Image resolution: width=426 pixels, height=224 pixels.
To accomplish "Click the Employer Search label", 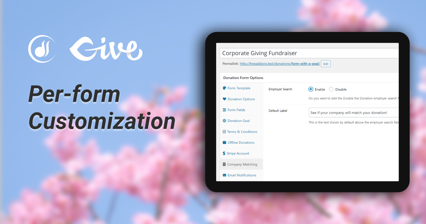I will tap(280, 89).
